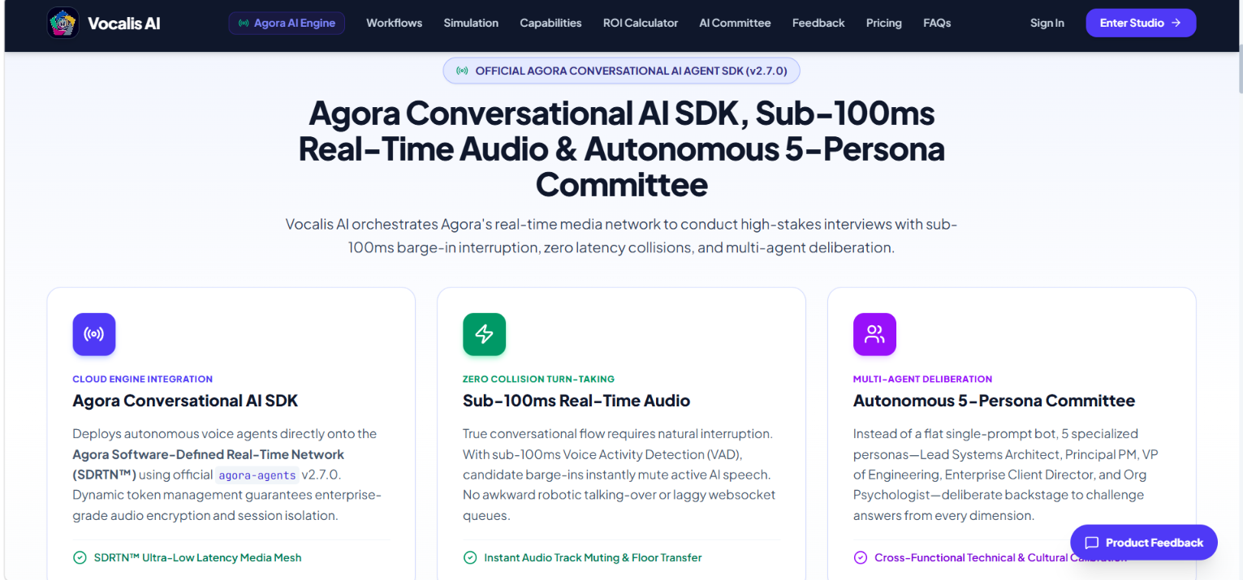Go to Workflows in the navigation

click(x=394, y=23)
